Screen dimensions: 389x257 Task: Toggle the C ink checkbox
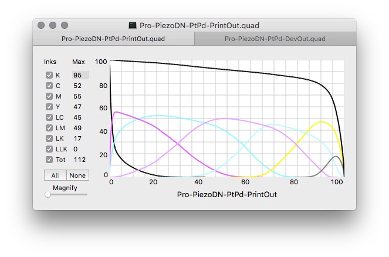click(49, 86)
